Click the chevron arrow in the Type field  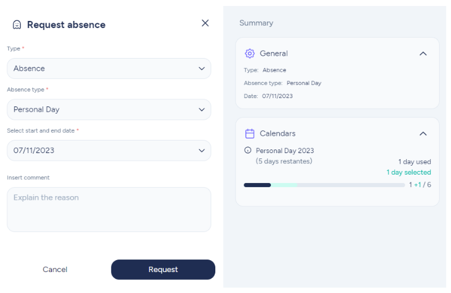click(x=202, y=68)
